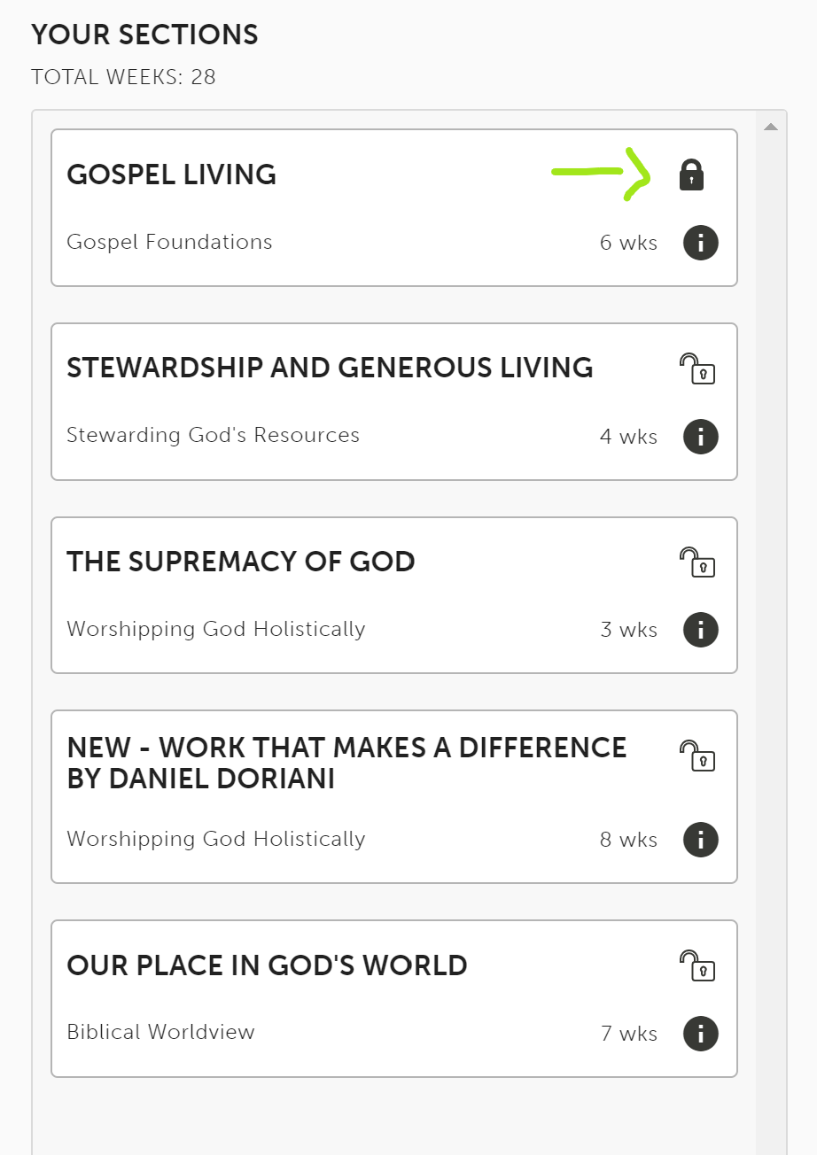View info for The Supremacy of God
This screenshot has height=1155, width=817.
click(x=701, y=630)
